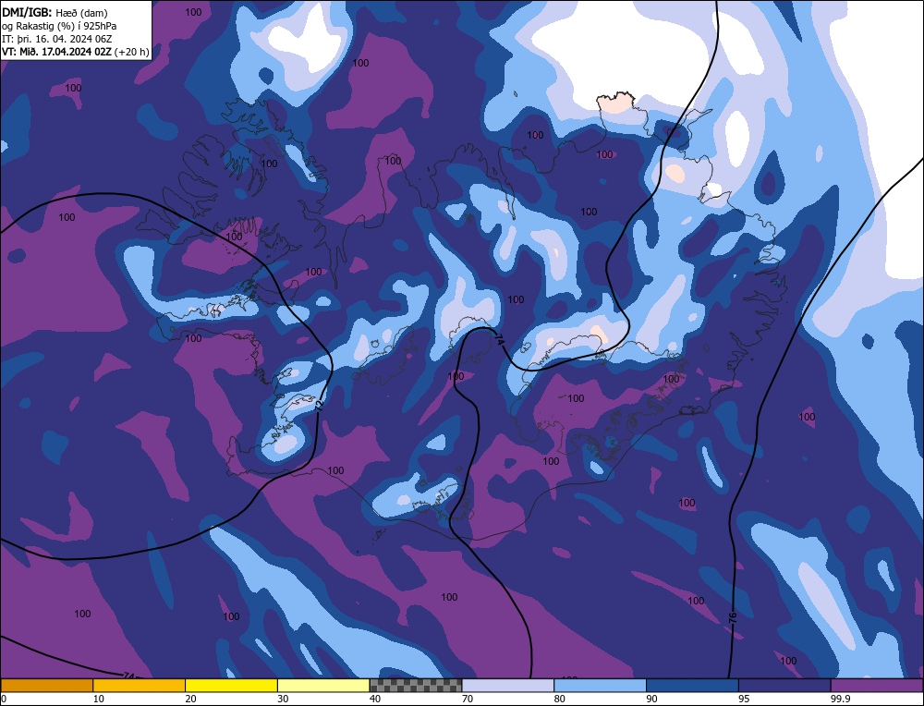This screenshot has width=924, height=706.
Task: Click the light blue 80–90 legend swatch
Action: pos(600,686)
